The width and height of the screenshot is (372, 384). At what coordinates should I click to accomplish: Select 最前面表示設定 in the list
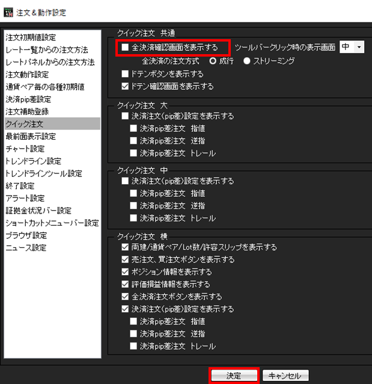pyautogui.click(x=52, y=136)
